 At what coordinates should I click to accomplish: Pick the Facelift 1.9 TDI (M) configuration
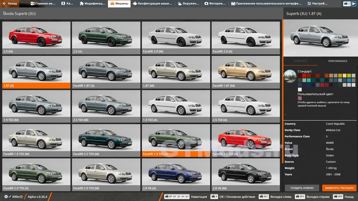36,141
